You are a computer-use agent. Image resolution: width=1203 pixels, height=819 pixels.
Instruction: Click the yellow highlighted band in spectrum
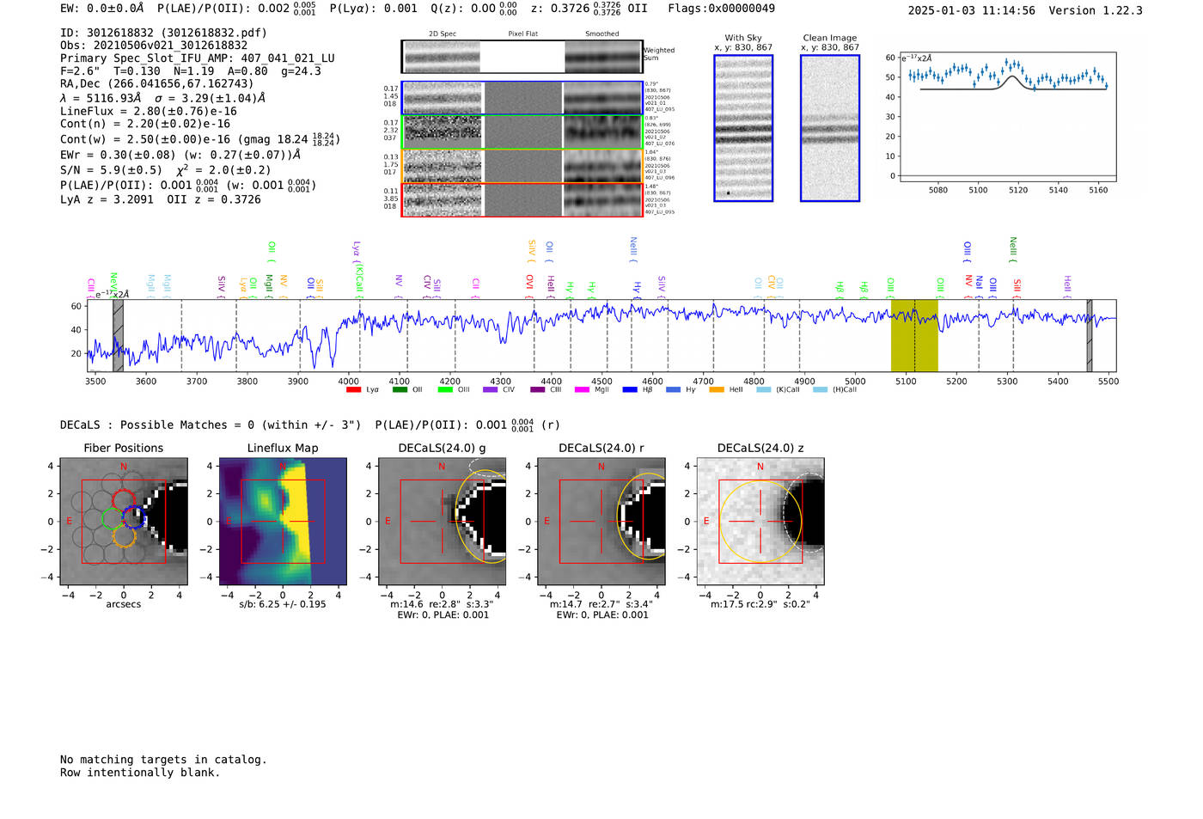(914, 335)
